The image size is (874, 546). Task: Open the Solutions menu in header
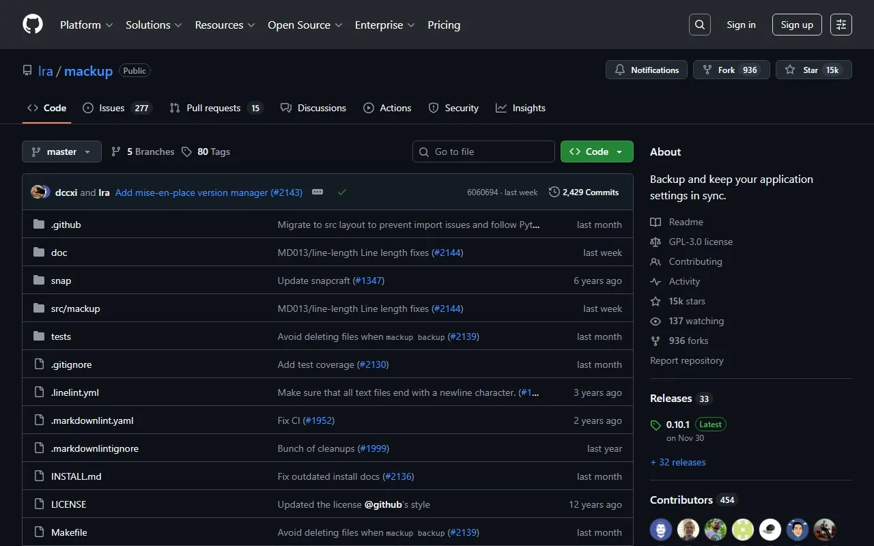tap(154, 25)
